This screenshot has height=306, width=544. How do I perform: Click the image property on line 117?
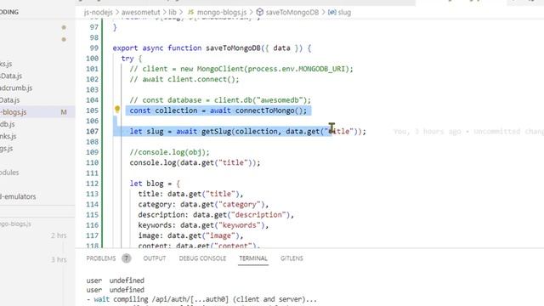[x=151, y=235]
